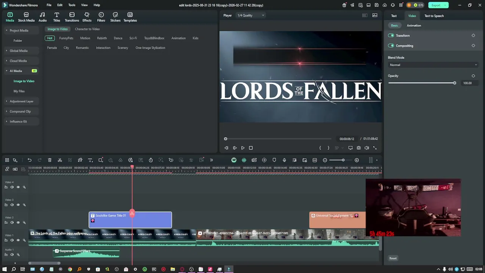
Task: Open the audio stretch tool in the timeline toolbar
Action: (x=80, y=160)
